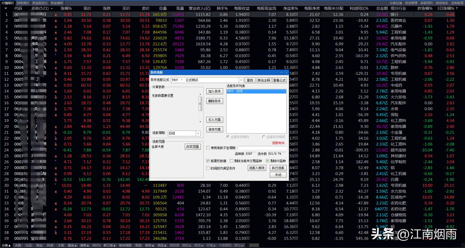Screen dimensions: 465x248
Task: Open the condition formula dropdown arrow
Action: (x=241, y=80)
